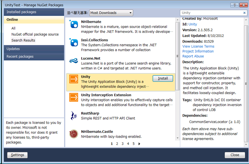Viewport: 249px width, 164px height.
Task: Go to results page 3
Action: pyautogui.click(x=123, y=144)
